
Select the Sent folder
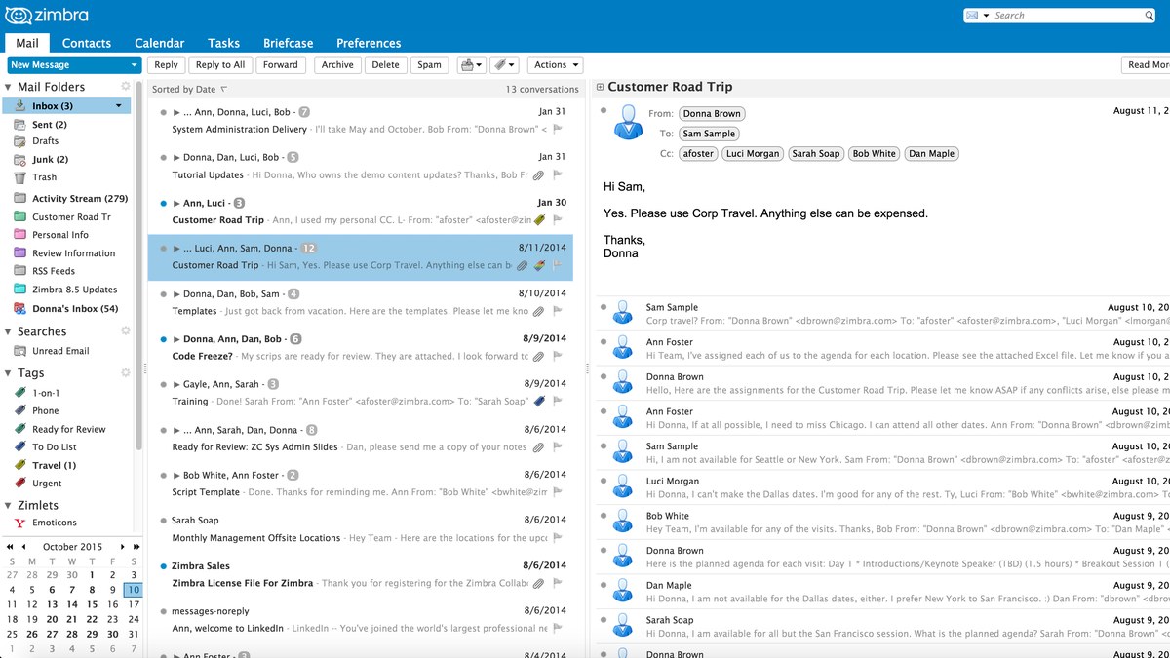click(x=50, y=125)
